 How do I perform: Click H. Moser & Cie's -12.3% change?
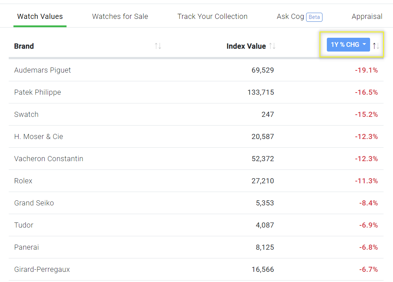pyautogui.click(x=366, y=136)
